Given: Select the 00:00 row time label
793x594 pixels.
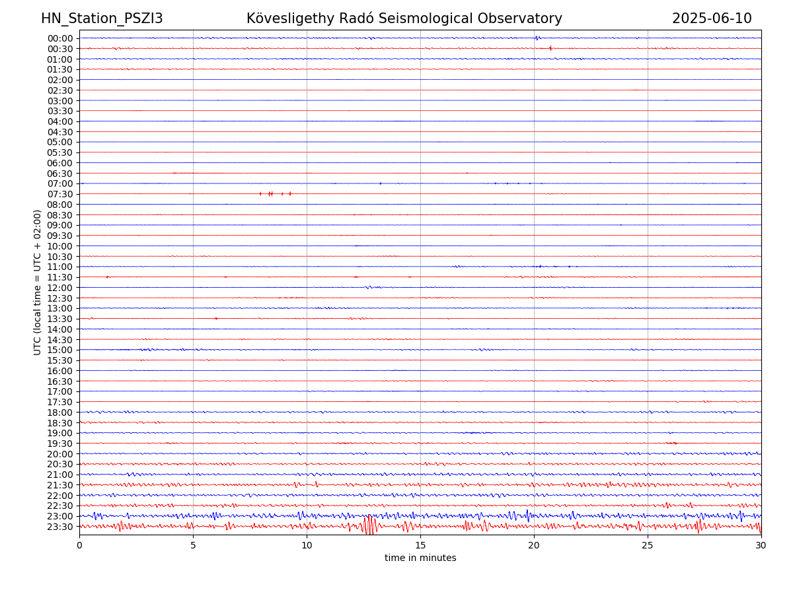Looking at the screenshot, I should click(x=60, y=38).
